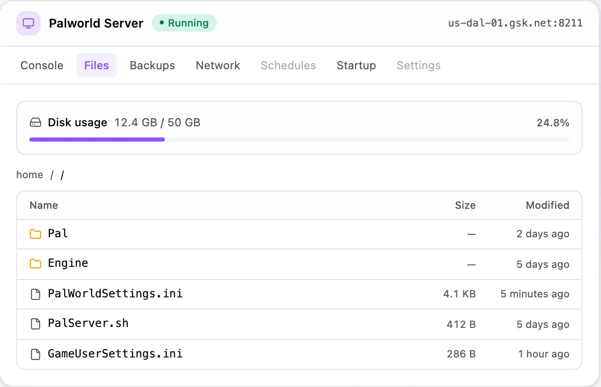This screenshot has width=601, height=387.
Task: Click the 286 B size value
Action: click(x=461, y=354)
